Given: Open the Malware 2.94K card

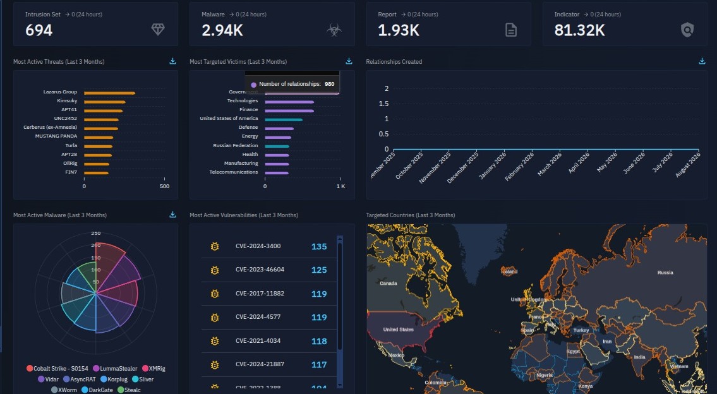Looking at the screenshot, I should pos(272,24).
